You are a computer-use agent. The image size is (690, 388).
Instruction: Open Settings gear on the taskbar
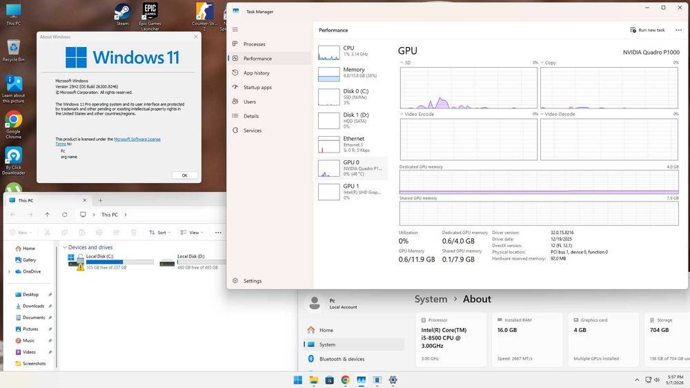pyautogui.click(x=393, y=380)
